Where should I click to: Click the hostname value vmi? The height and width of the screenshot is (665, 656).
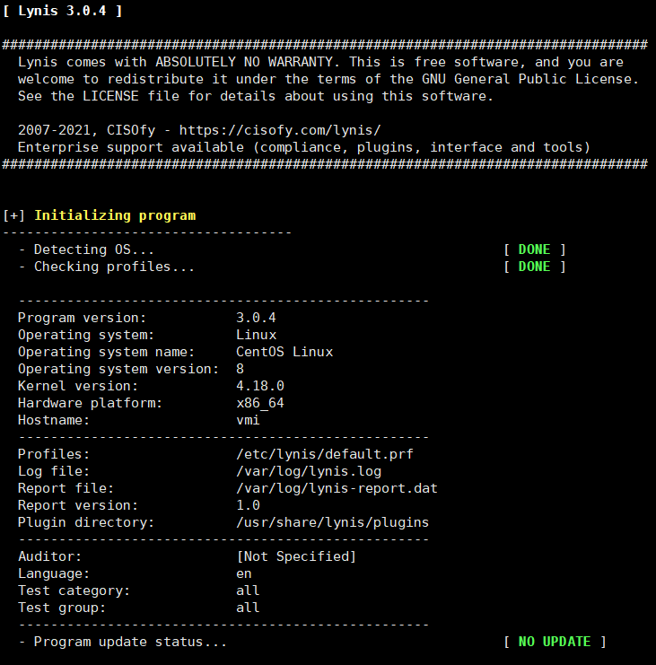248,420
